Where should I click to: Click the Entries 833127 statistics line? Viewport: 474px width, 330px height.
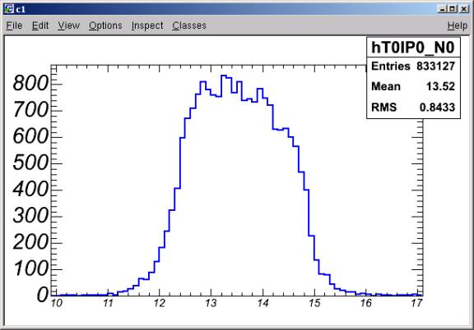(x=413, y=66)
